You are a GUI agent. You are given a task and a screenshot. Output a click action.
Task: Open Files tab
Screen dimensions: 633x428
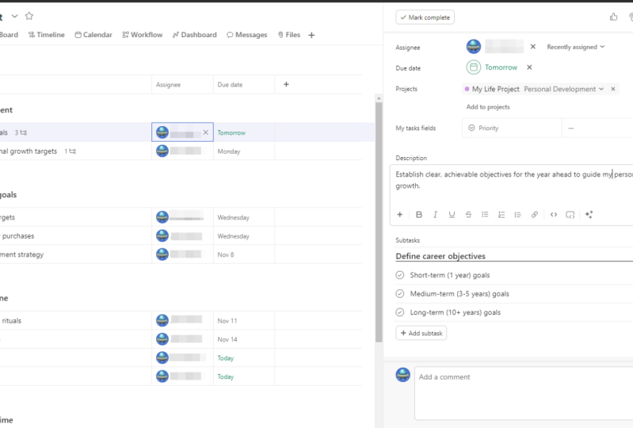tap(289, 35)
